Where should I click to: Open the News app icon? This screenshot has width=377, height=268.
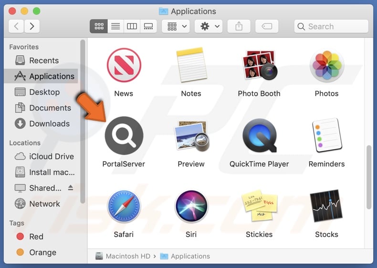click(x=124, y=65)
